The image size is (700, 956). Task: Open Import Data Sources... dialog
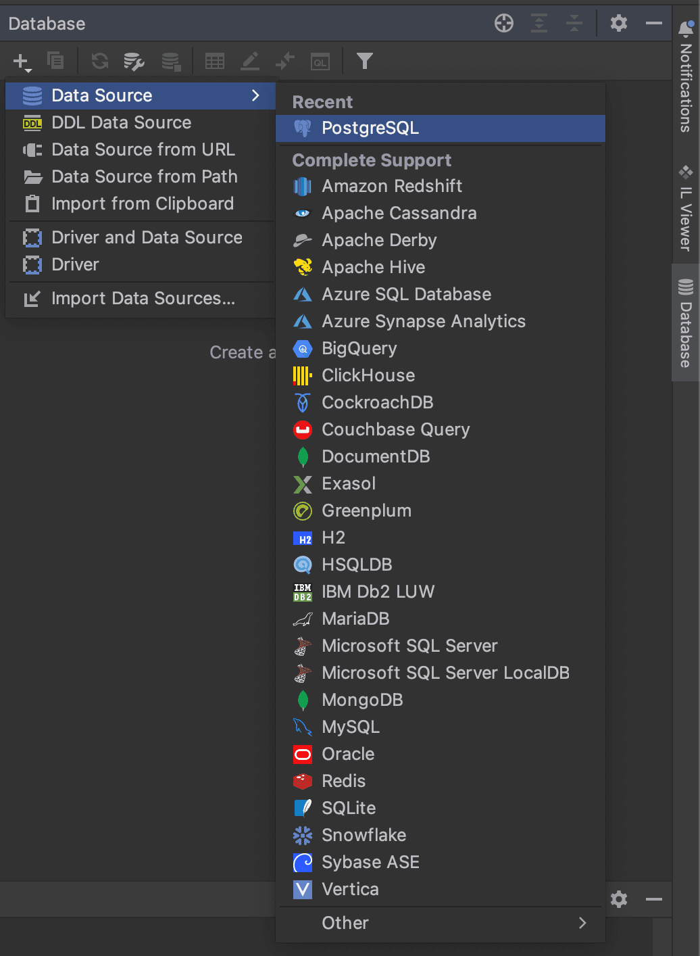(141, 298)
